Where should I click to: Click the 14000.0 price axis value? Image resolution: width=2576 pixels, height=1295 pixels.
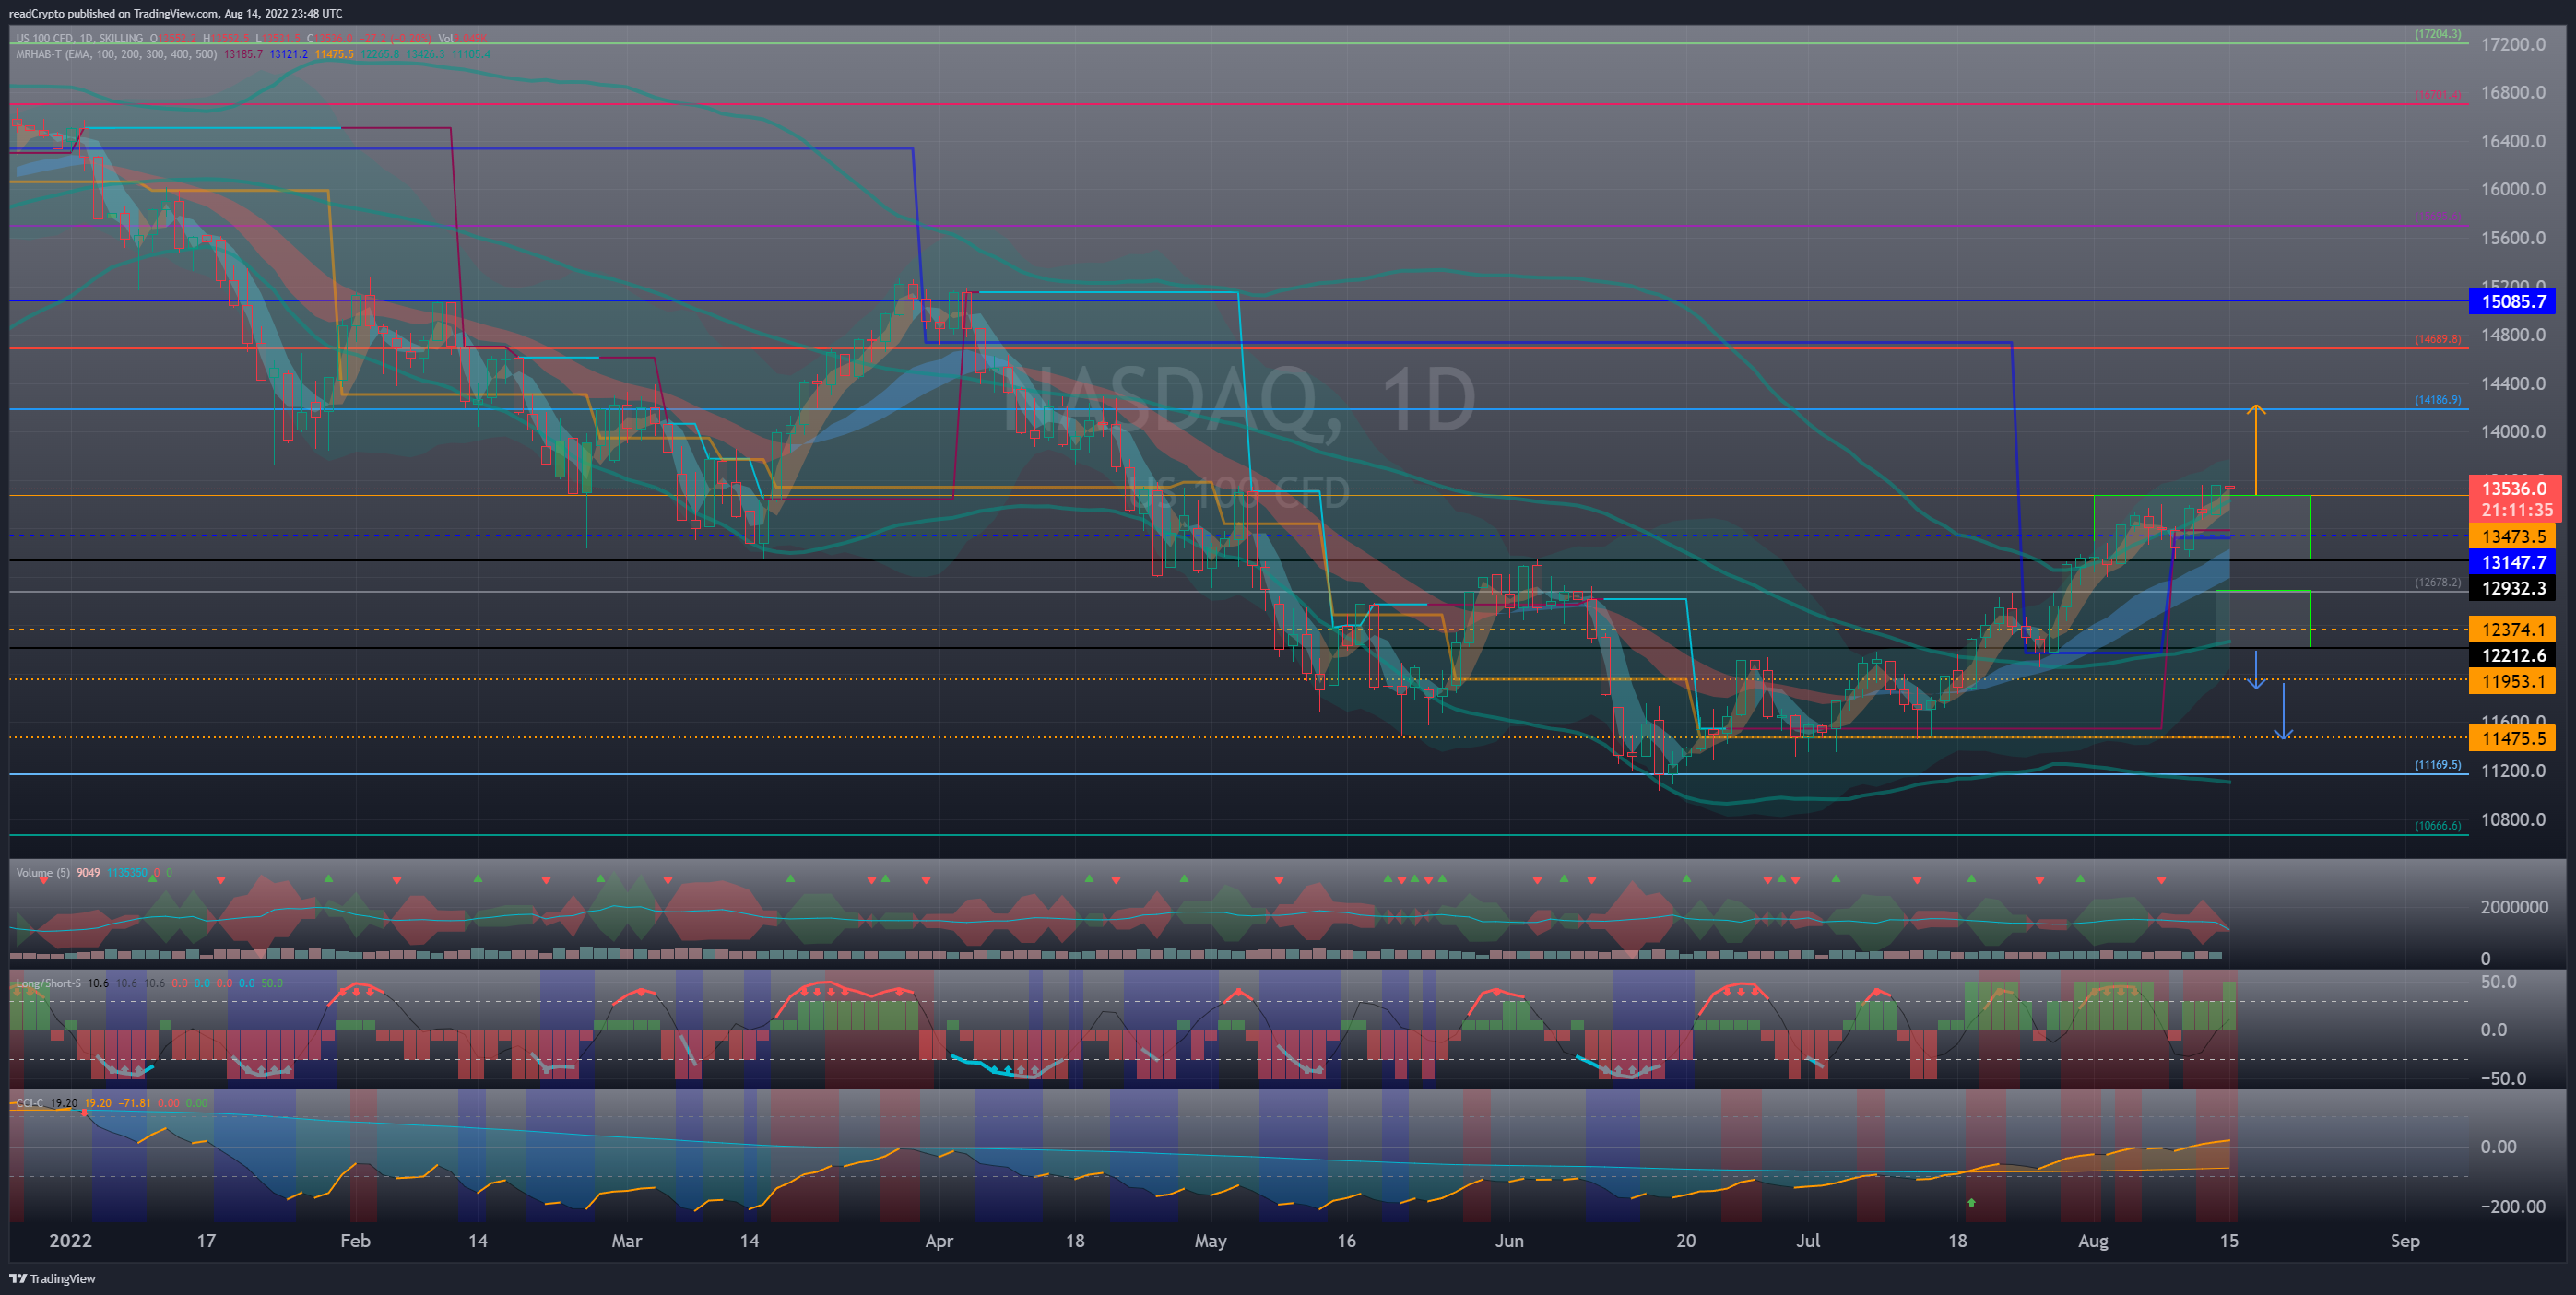pos(2513,432)
